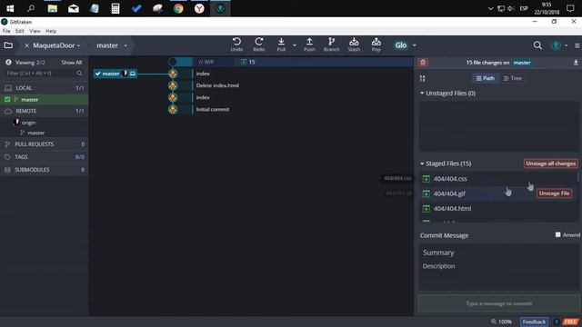This screenshot has width=582, height=327.
Task: Click the sort files icon
Action: [422, 79]
